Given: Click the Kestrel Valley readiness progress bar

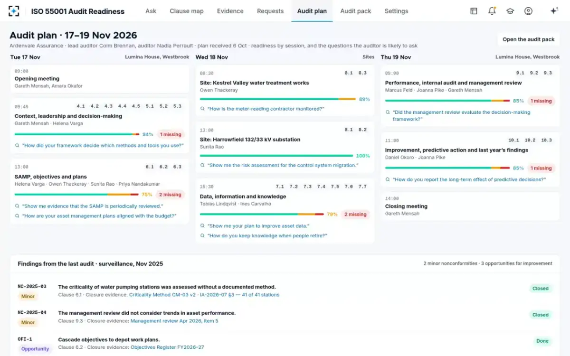Looking at the screenshot, I should click(278, 99).
